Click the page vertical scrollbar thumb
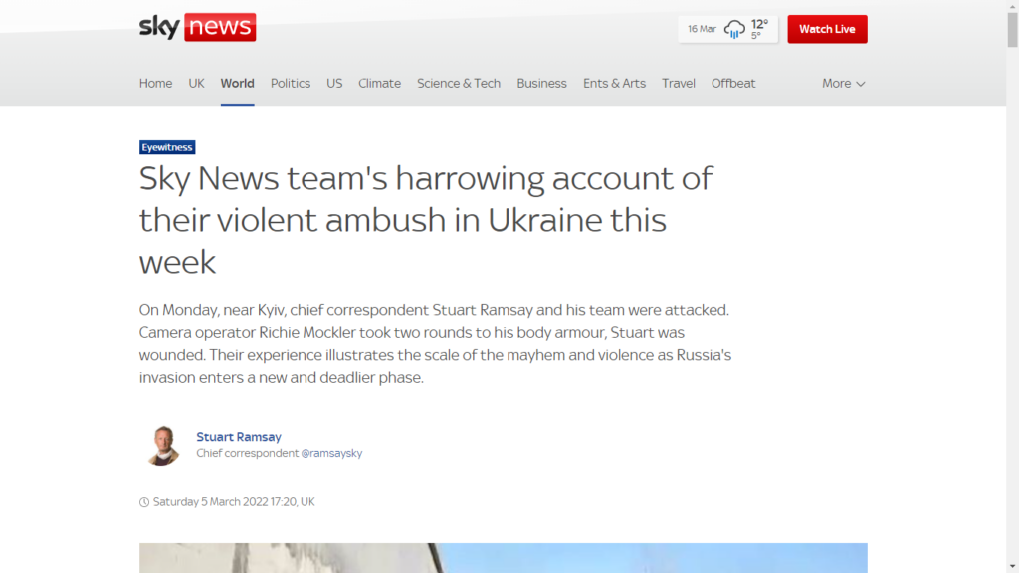 click(x=1012, y=30)
